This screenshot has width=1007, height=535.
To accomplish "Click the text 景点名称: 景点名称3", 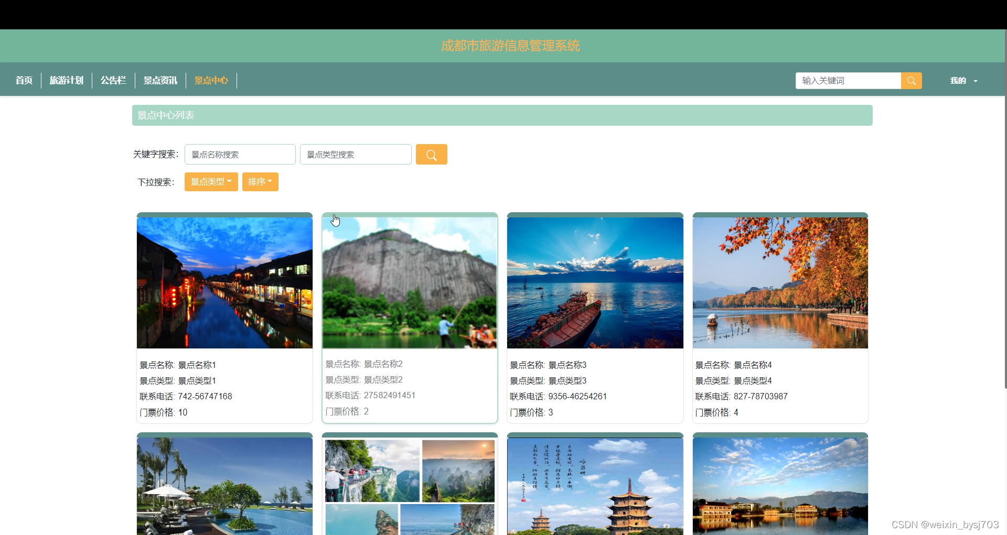I will (548, 365).
